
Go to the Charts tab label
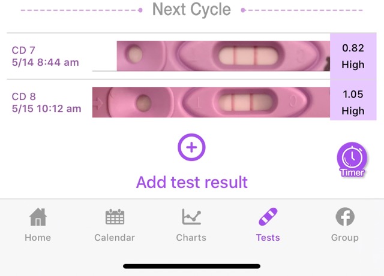[191, 238]
